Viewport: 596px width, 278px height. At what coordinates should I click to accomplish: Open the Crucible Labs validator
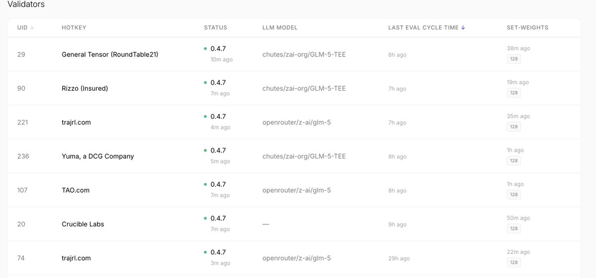83,224
